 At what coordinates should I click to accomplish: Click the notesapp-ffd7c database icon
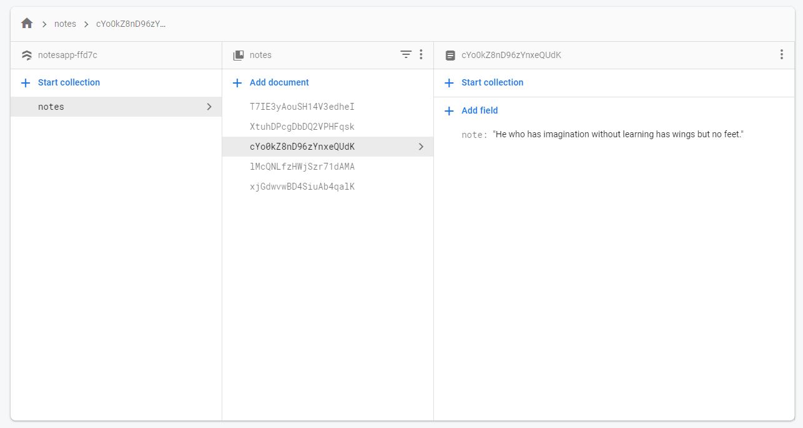26,55
